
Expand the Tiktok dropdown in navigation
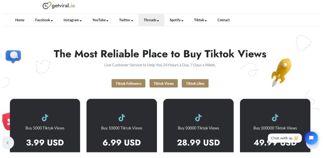[x=200, y=20]
